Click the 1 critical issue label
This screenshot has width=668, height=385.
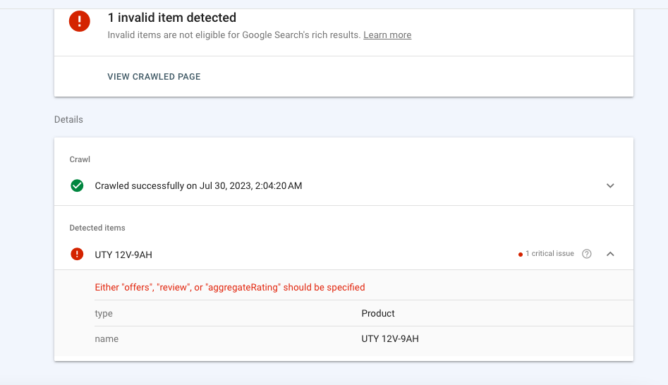549,254
